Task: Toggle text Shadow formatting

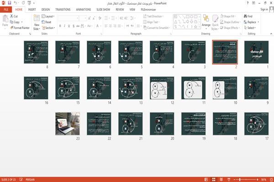Action: (x=74, y=26)
